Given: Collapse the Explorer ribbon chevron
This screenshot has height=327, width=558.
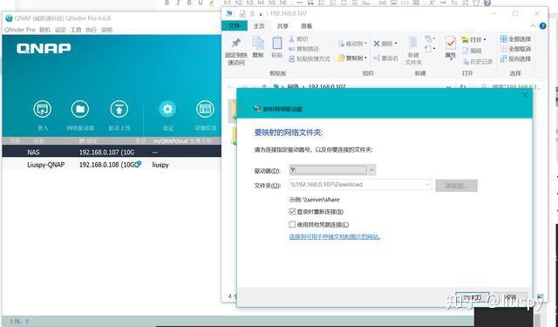Looking at the screenshot, I should [x=533, y=25].
